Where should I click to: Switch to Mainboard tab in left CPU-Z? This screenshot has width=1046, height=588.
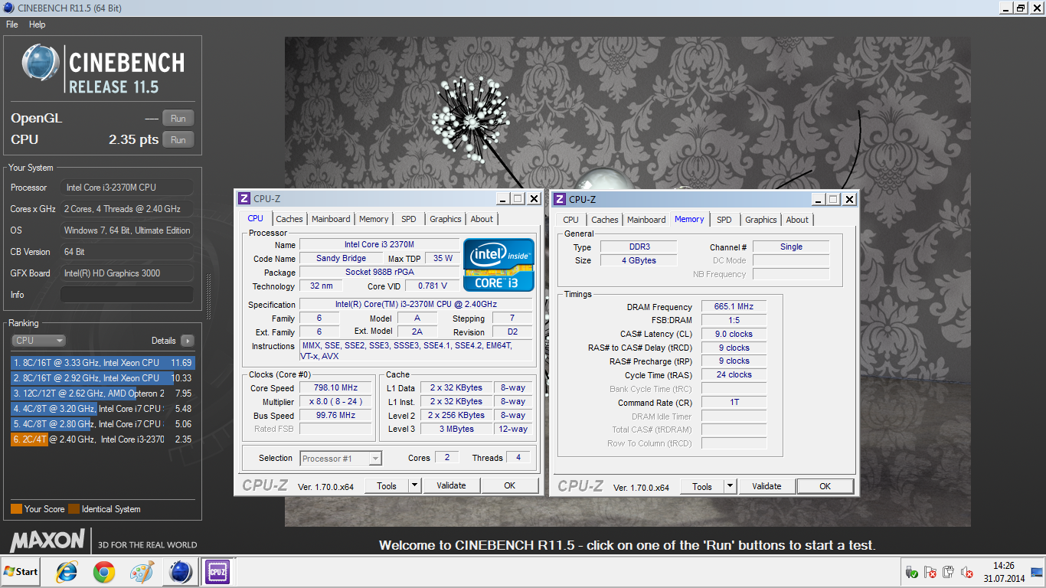click(x=331, y=219)
